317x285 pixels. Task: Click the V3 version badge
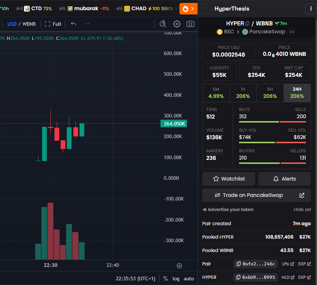pos(292,32)
